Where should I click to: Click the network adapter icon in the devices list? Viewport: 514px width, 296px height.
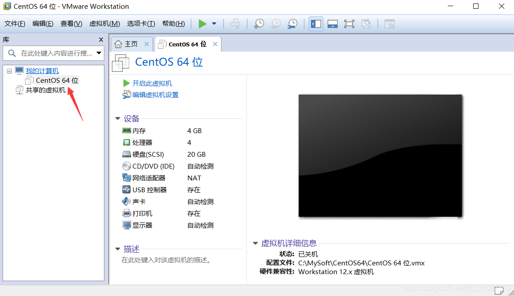[x=127, y=178]
